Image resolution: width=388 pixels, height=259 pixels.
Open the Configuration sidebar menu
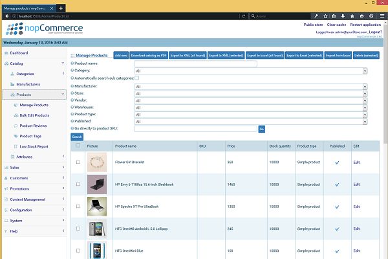(21, 210)
